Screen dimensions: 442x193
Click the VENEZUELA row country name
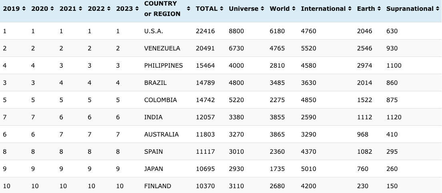click(x=162, y=48)
